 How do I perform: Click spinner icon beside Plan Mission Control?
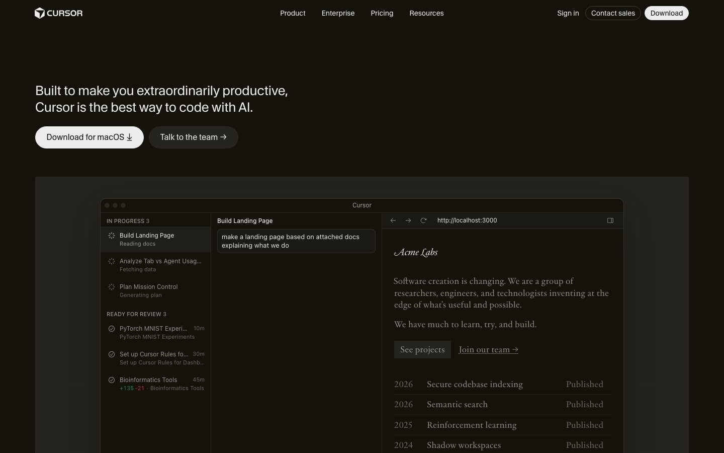112,287
